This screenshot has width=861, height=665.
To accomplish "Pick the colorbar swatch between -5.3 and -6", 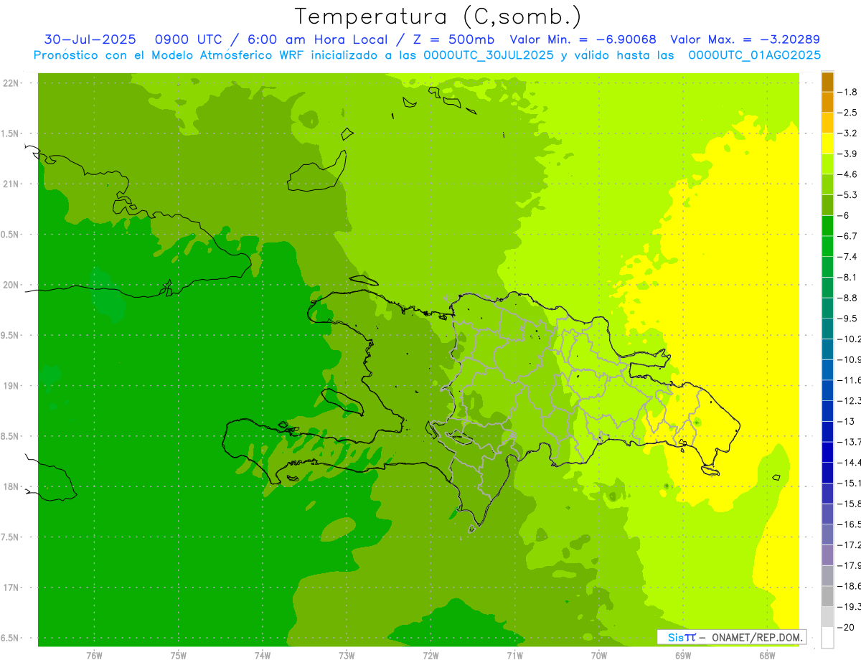I will [x=827, y=205].
